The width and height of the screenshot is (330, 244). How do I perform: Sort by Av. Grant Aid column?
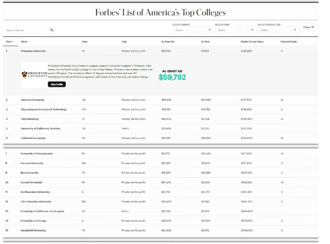(168, 42)
